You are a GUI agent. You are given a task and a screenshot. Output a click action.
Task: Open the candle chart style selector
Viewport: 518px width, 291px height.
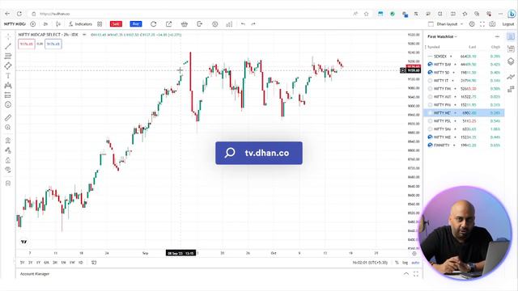tap(58, 24)
